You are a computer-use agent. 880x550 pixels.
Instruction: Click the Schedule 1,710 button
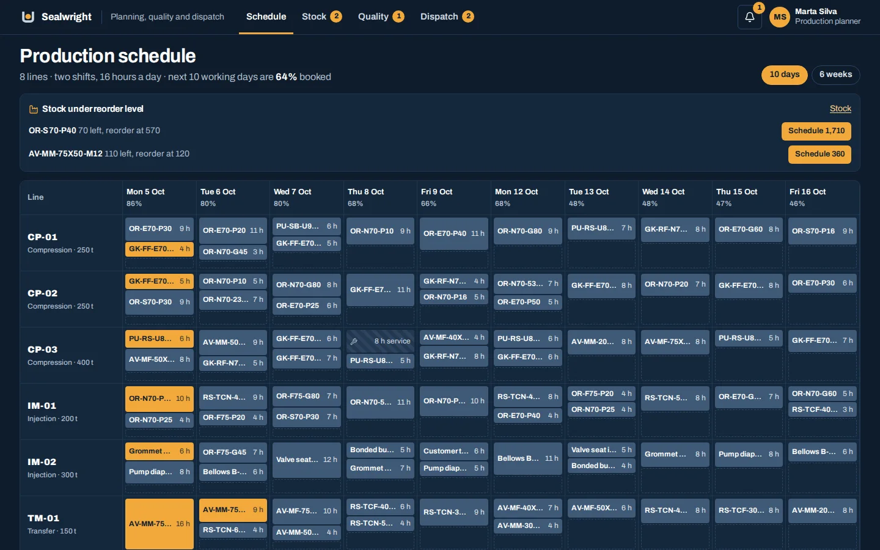tap(816, 131)
